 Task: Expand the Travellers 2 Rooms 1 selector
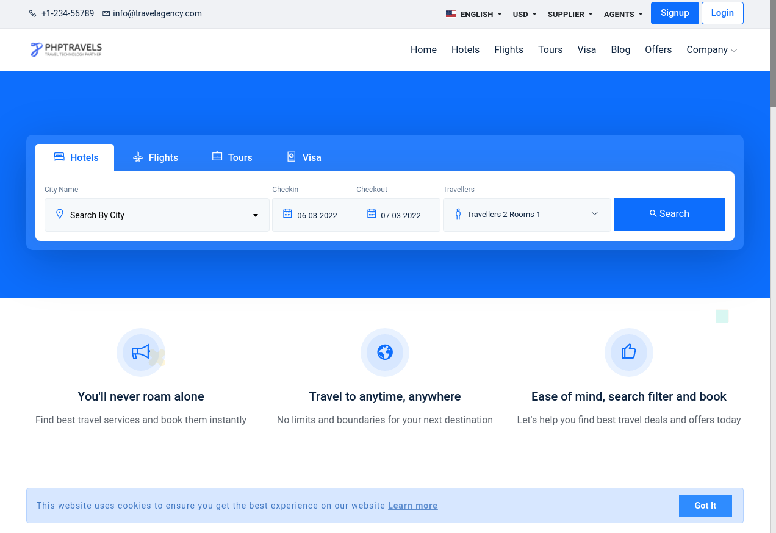click(526, 215)
